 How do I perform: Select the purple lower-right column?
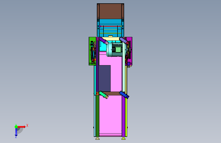(123, 116)
